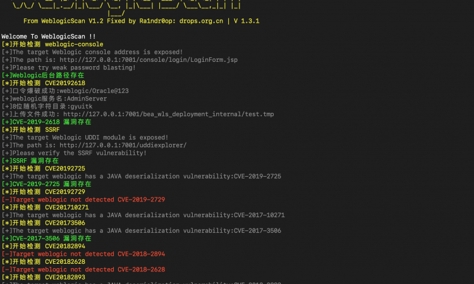Click the Please try weak password blasting line
The width and height of the screenshot is (474, 284).
pyautogui.click(x=69, y=68)
